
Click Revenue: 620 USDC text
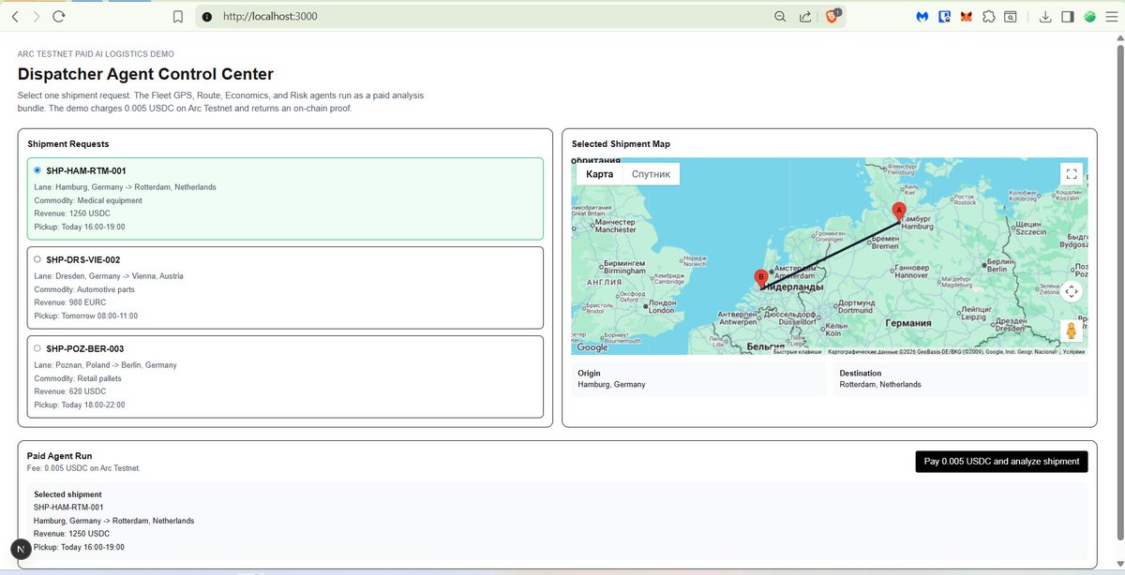pos(69,391)
